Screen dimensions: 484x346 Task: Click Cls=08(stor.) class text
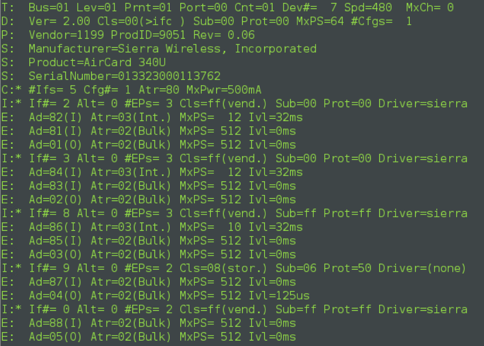pos(223,268)
